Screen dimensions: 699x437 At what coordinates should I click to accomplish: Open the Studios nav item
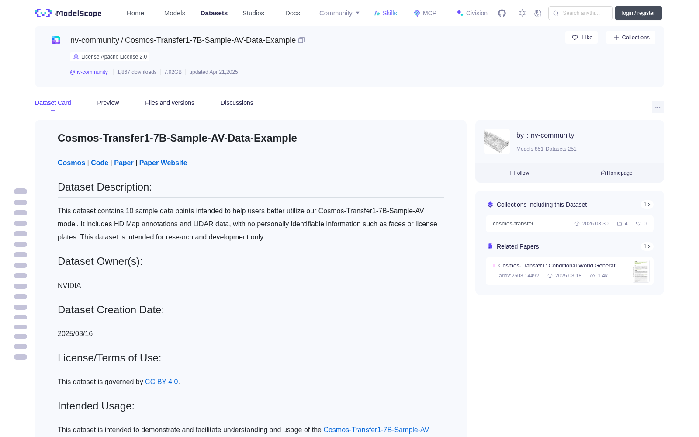[253, 13]
